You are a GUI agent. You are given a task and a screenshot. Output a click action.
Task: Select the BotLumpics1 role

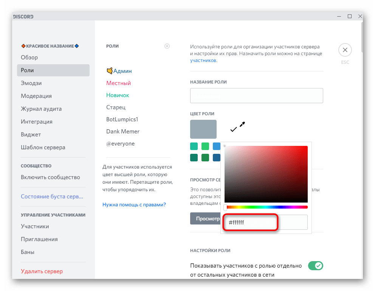(x=122, y=119)
